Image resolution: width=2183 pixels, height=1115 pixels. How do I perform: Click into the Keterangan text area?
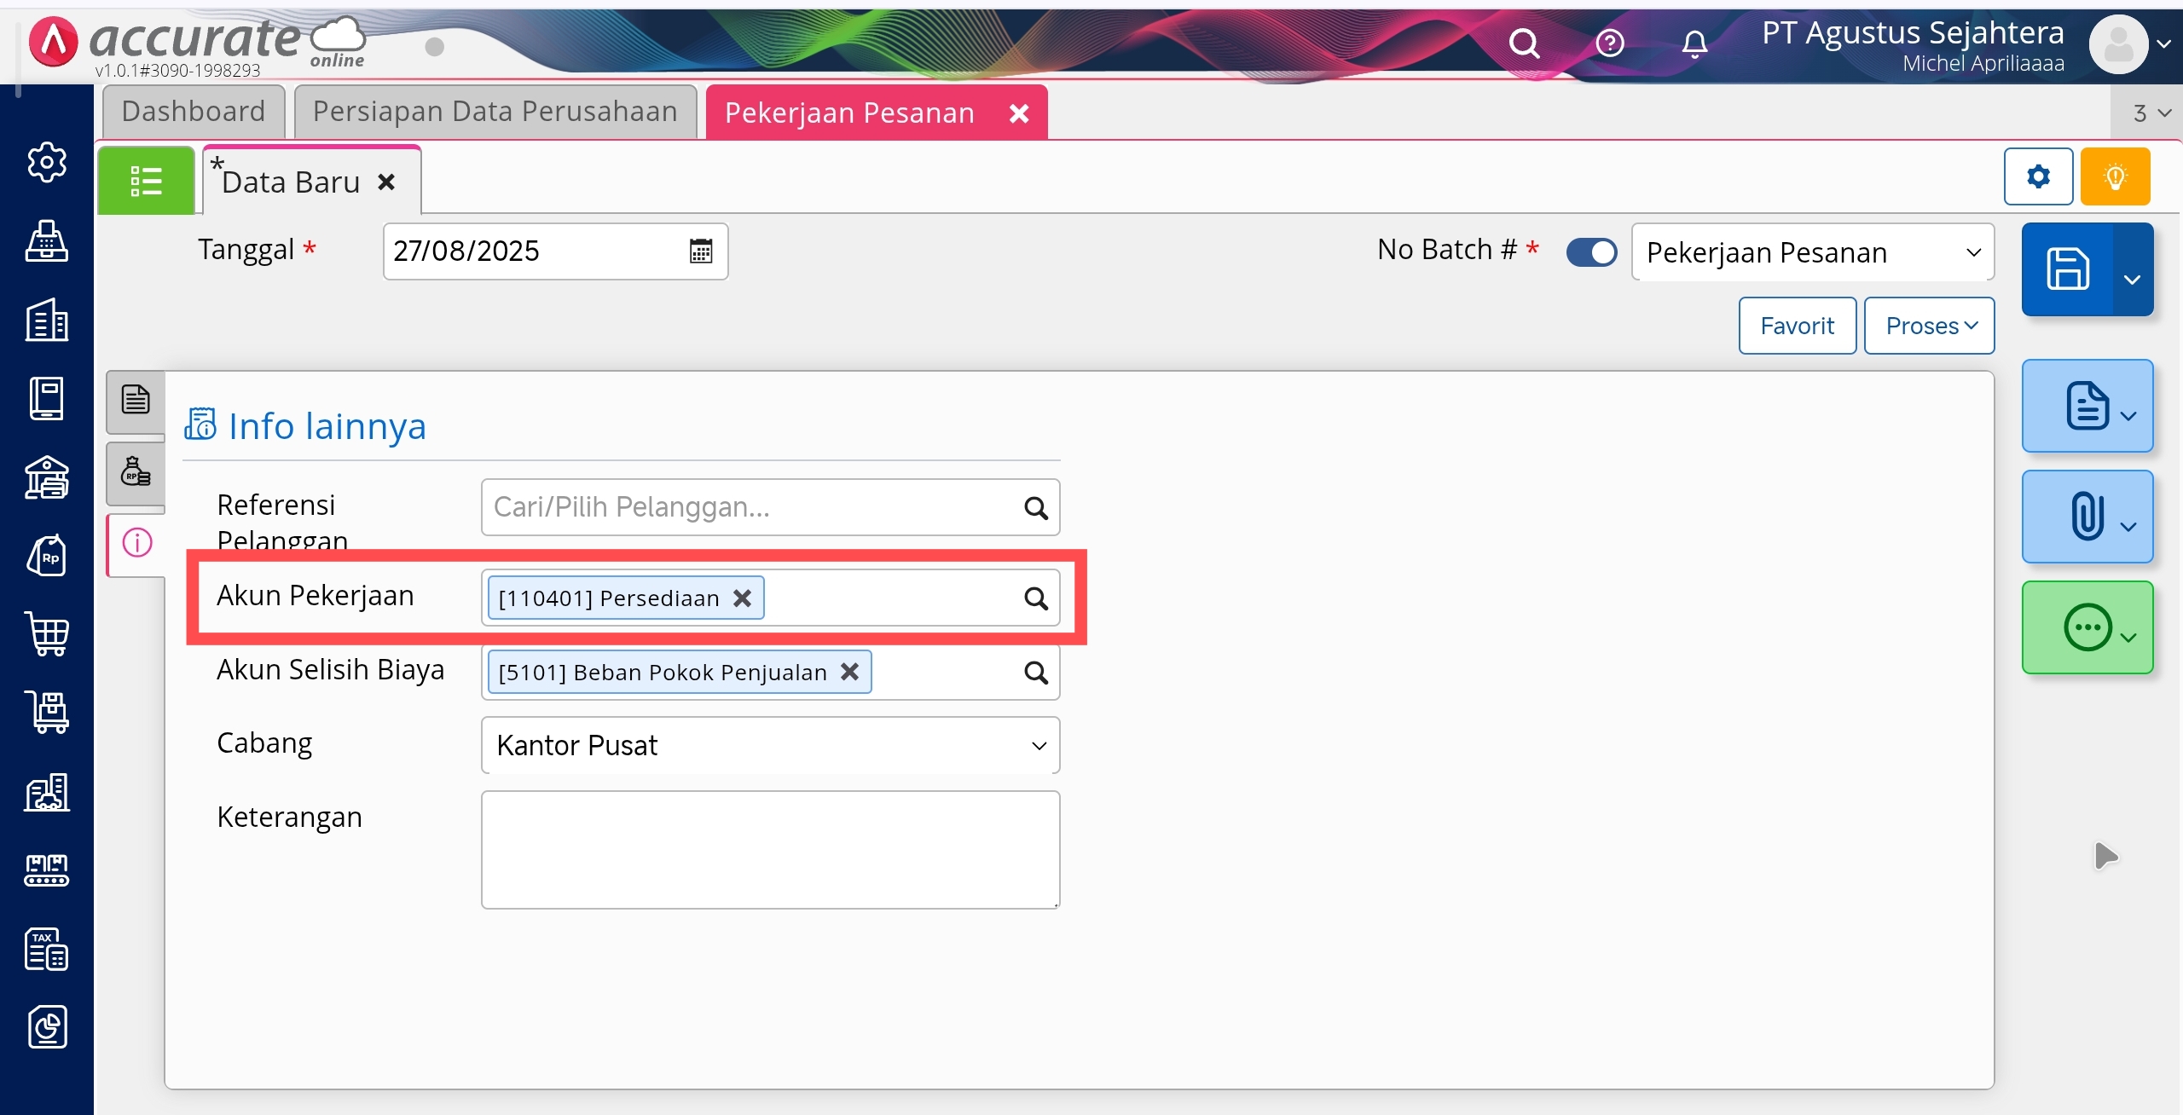pyautogui.click(x=770, y=849)
